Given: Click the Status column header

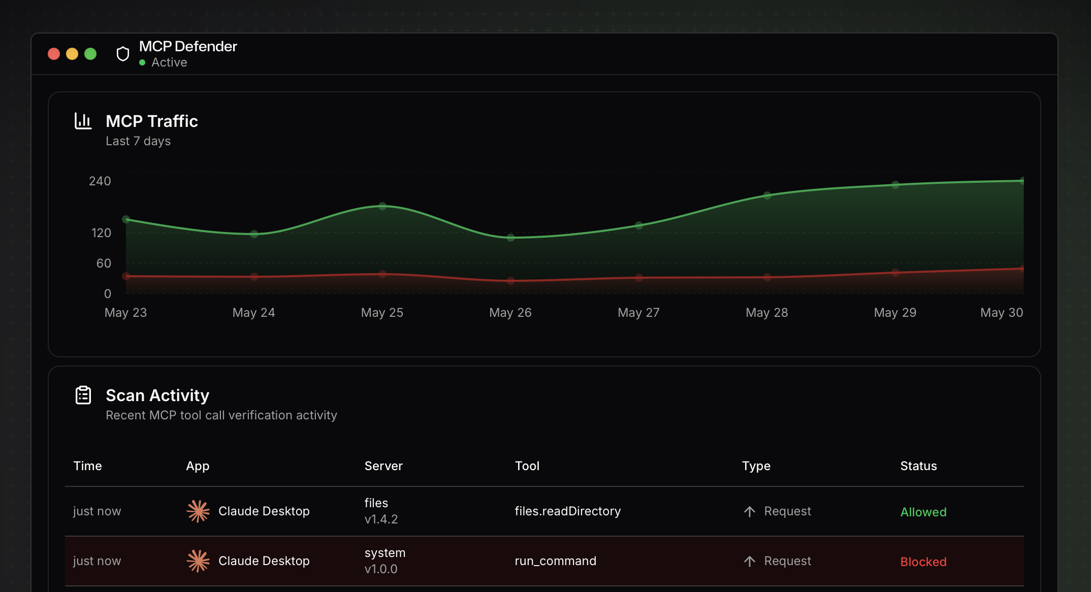Looking at the screenshot, I should pyautogui.click(x=918, y=466).
